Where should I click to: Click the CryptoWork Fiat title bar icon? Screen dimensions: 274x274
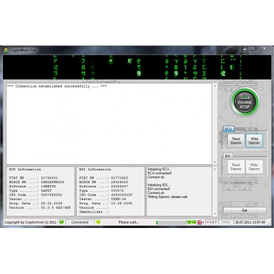[x=5, y=50]
